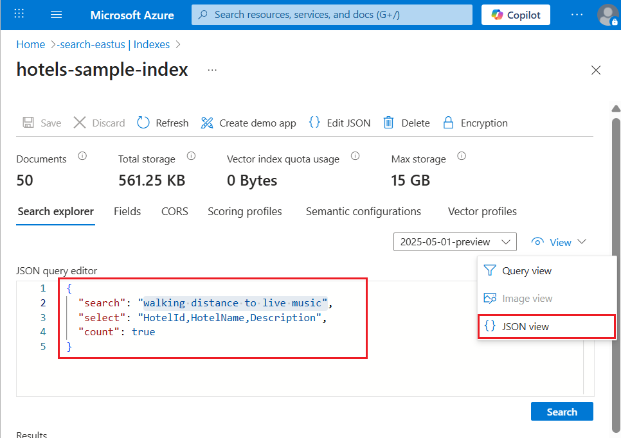Expand the ellipsis next to hotels-sample-index
Image resolution: width=621 pixels, height=438 pixels.
[x=212, y=70]
